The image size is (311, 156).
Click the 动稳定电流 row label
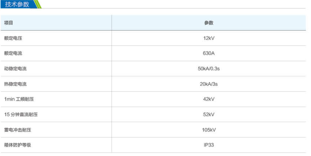(15, 69)
